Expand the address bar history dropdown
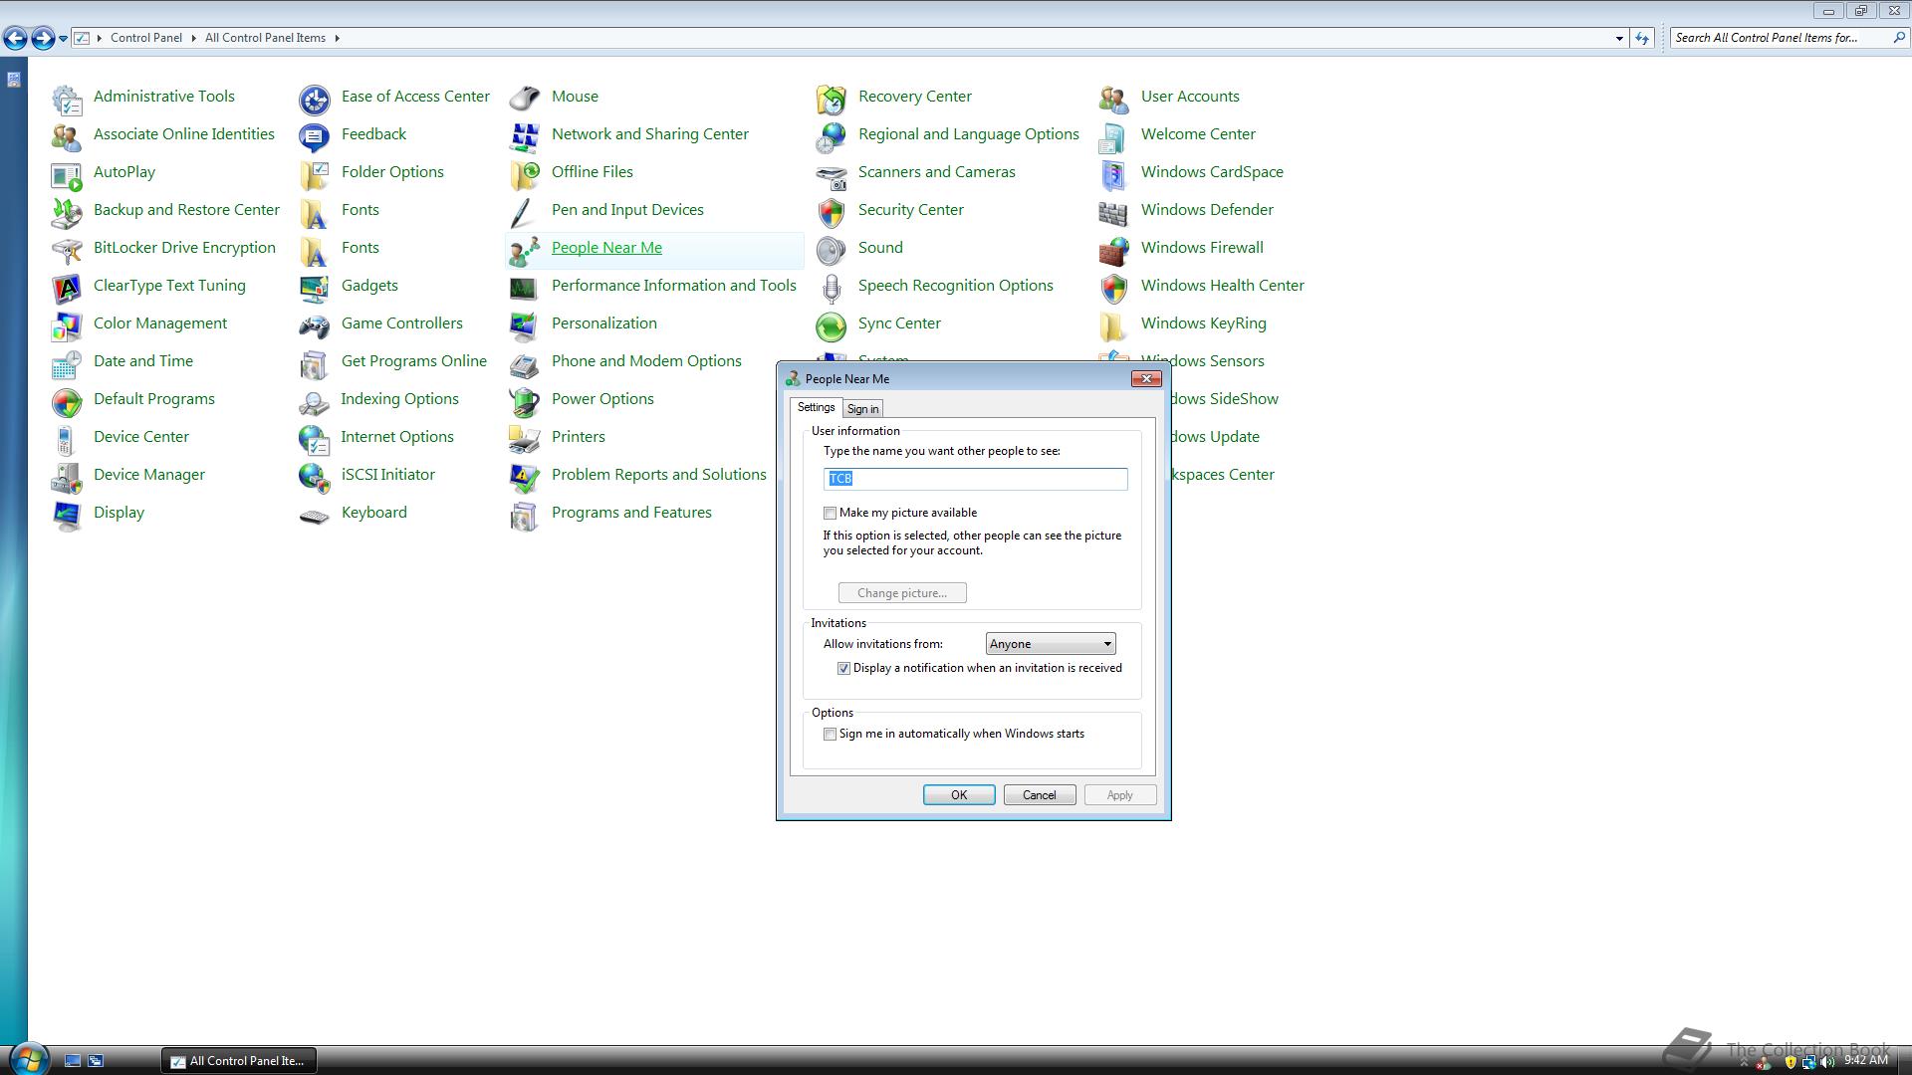The width and height of the screenshot is (1912, 1075). (x=1619, y=38)
